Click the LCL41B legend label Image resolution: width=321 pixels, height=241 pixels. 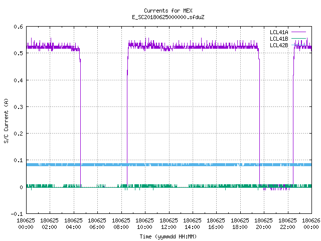pyautogui.click(x=279, y=39)
